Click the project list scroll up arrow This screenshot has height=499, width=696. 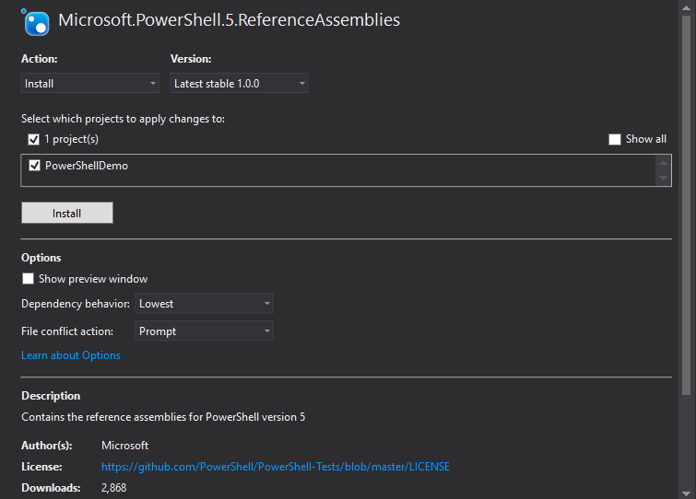[663, 163]
